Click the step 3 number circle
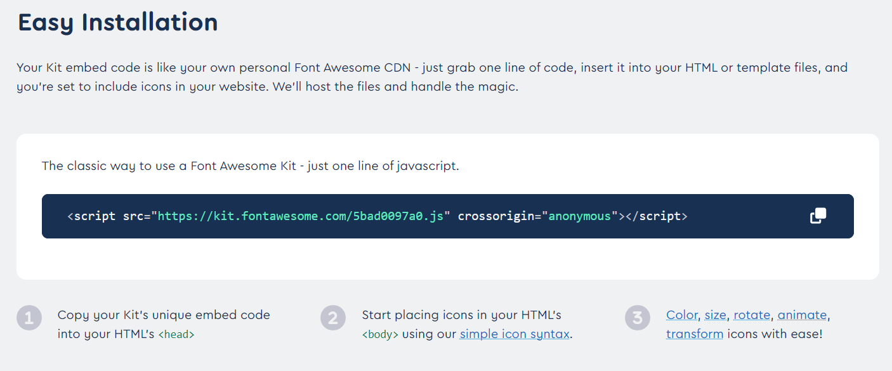892x371 pixels. pos(638,318)
